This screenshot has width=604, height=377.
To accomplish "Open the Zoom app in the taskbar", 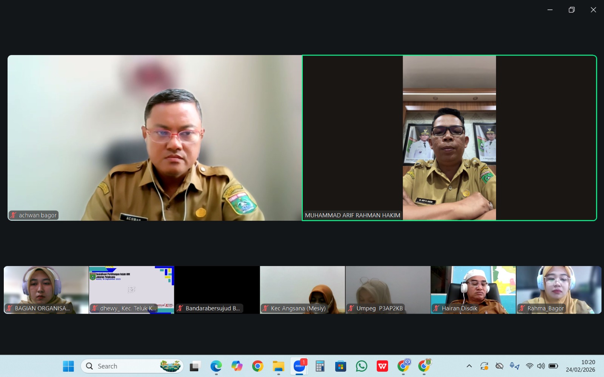I will 299,366.
